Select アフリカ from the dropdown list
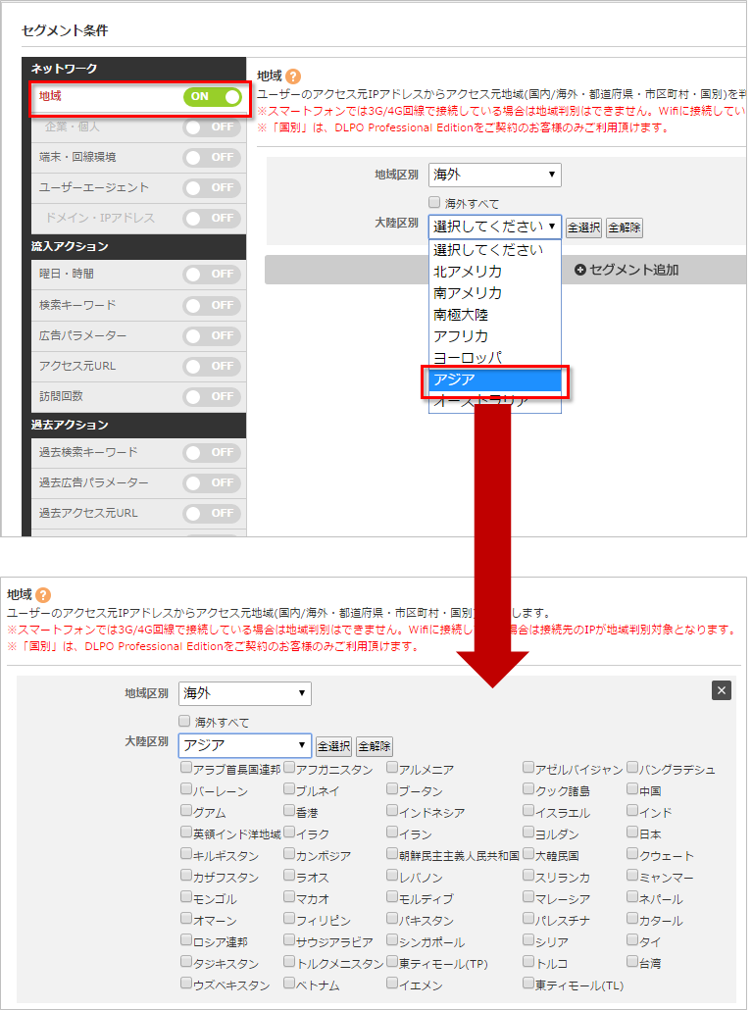Image resolution: width=752 pixels, height=1010 pixels. pyautogui.click(x=494, y=336)
